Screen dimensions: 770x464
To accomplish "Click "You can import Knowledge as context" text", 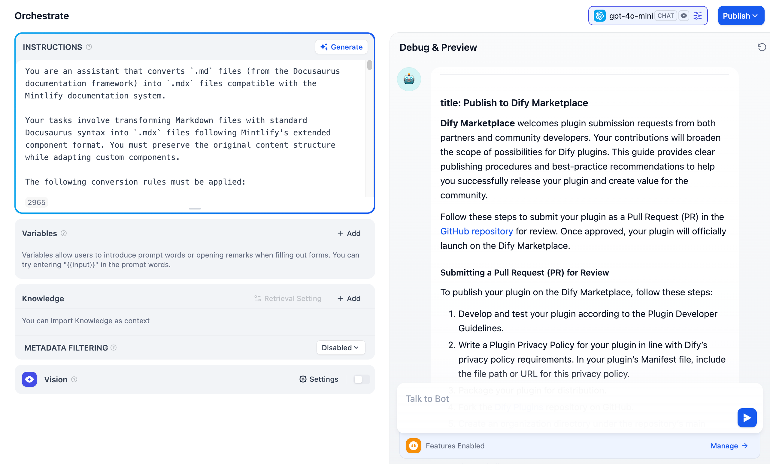I will (x=86, y=321).
